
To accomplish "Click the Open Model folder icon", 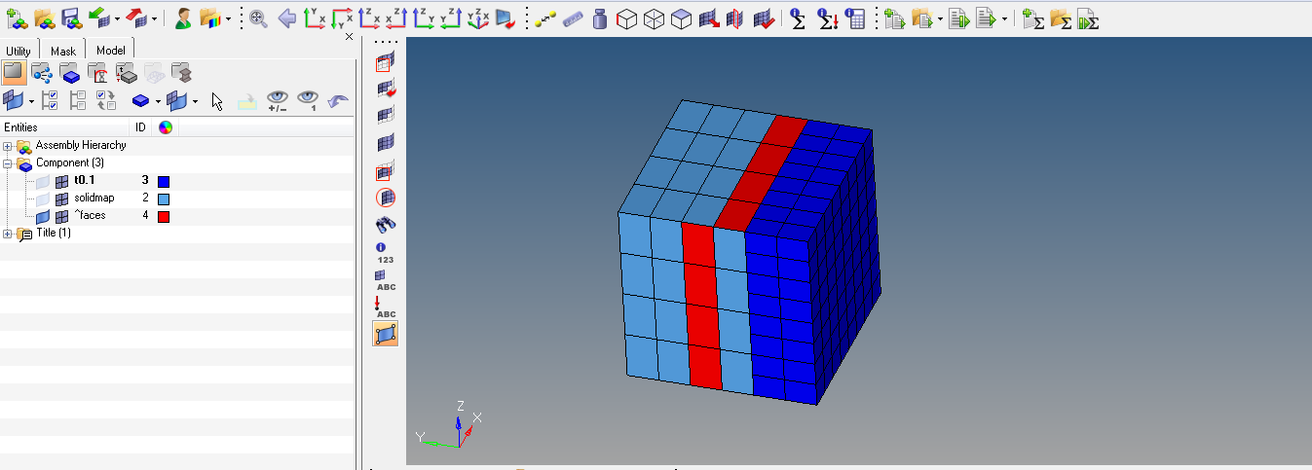I will pyautogui.click(x=43, y=18).
